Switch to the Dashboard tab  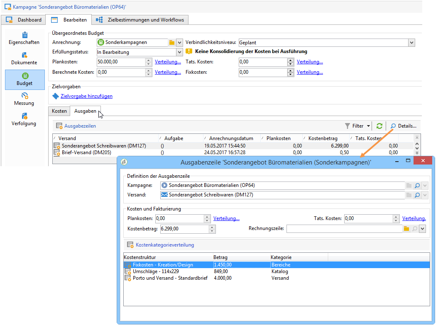coord(24,20)
